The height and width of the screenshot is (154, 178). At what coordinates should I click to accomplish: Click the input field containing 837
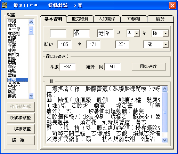(x=68, y=67)
